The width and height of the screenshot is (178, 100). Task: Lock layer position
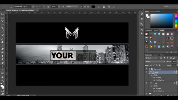(x=157, y=65)
